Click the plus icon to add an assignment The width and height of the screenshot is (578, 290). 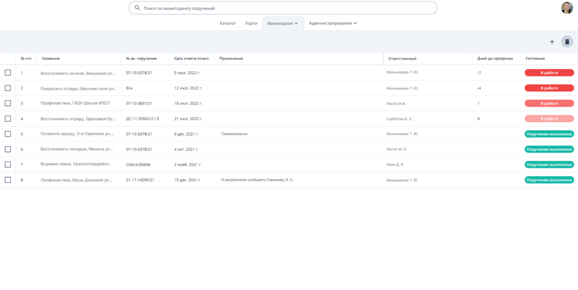552,42
